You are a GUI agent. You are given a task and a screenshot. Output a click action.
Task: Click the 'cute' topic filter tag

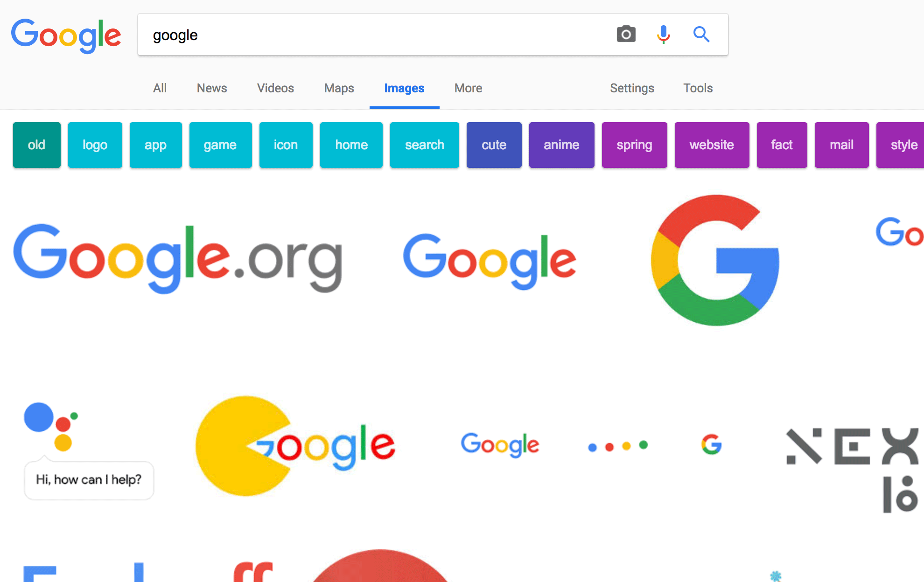point(495,144)
